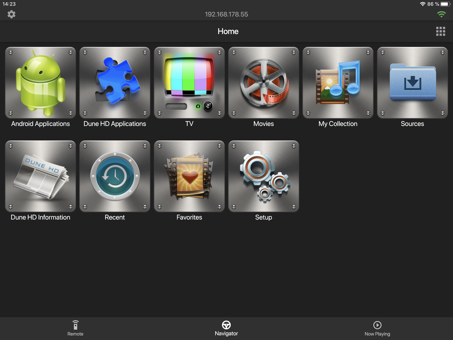Viewport: 453px width, 340px height.
Task: Open the Dune HD Information newspaper icon
Action: point(40,176)
